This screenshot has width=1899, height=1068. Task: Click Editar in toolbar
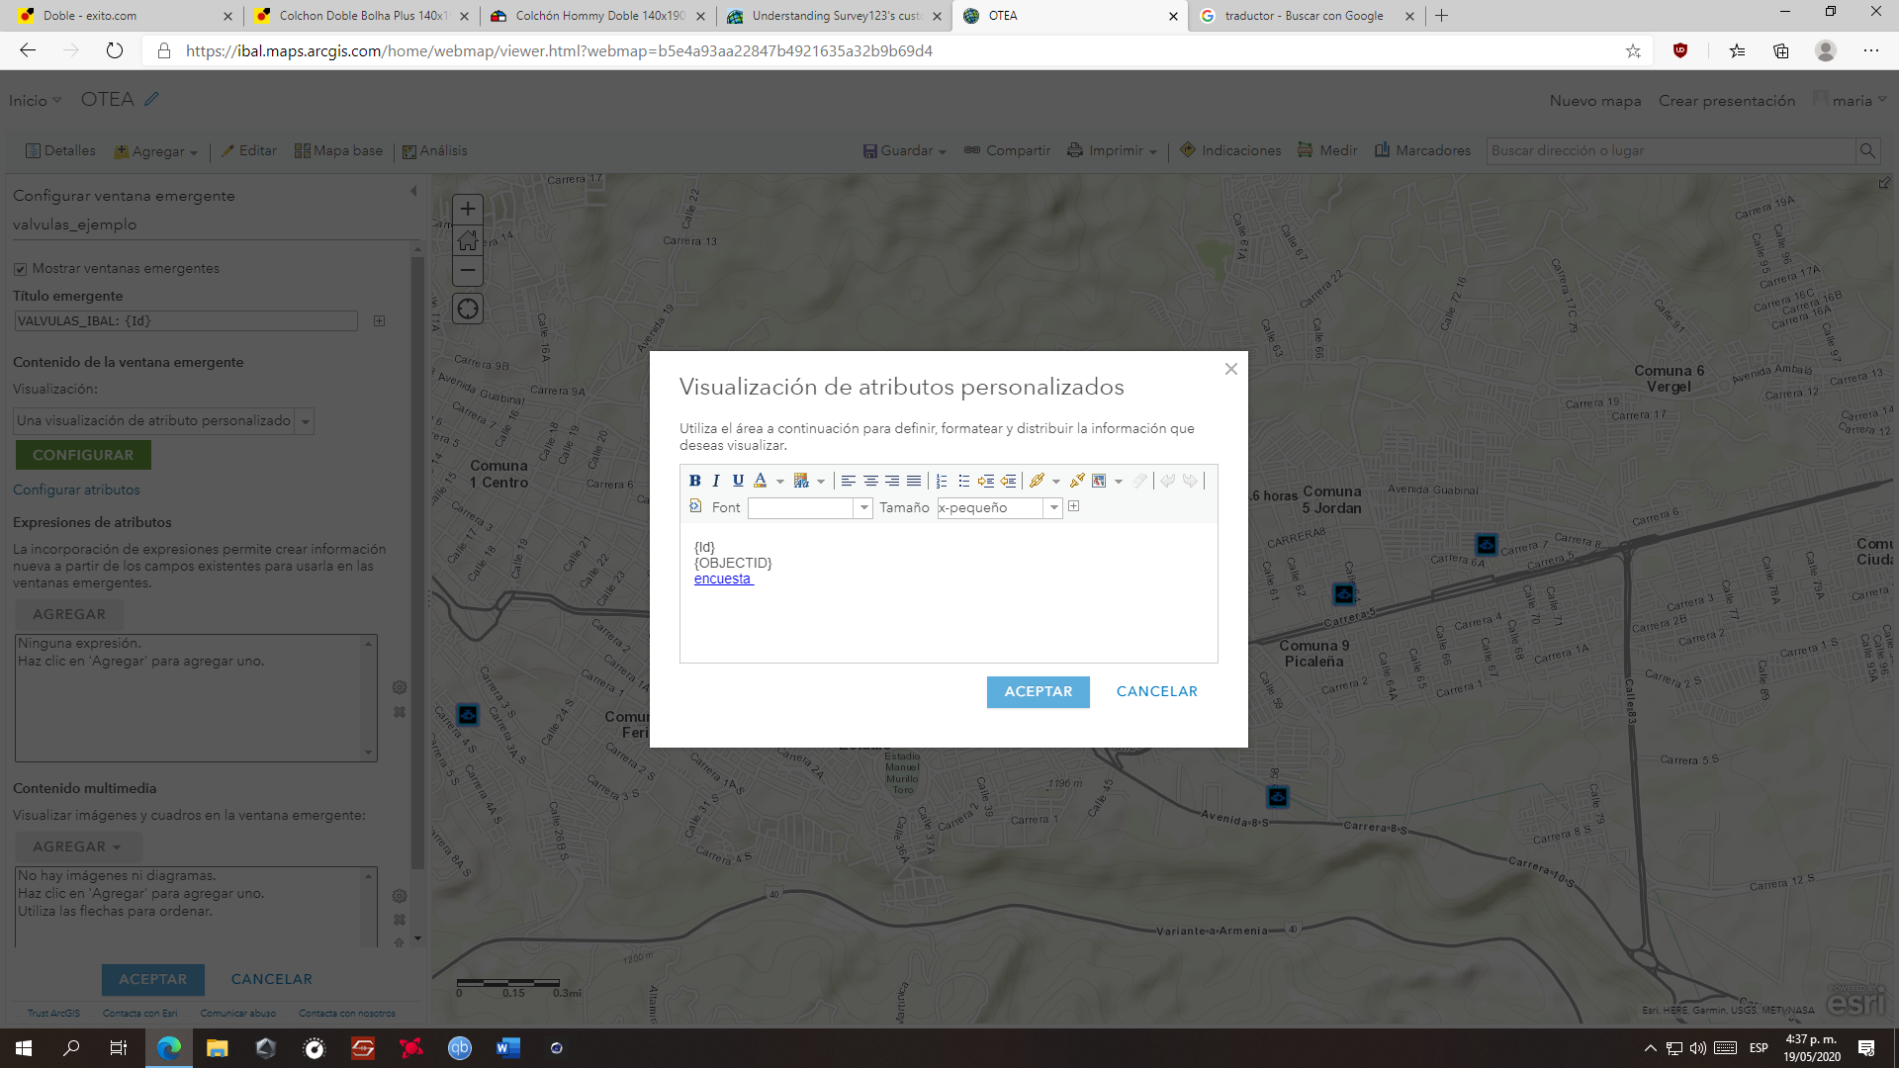pyautogui.click(x=248, y=150)
